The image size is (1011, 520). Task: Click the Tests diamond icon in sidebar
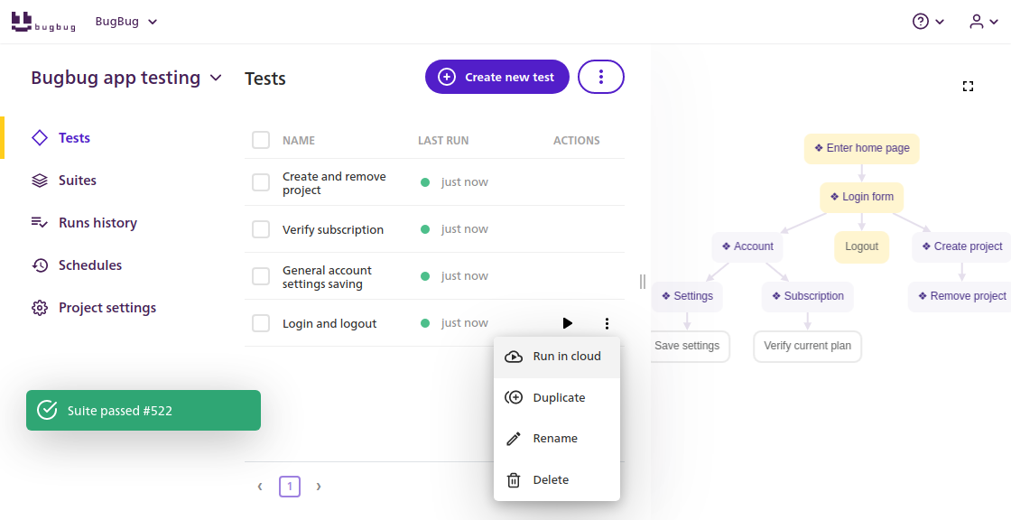pyautogui.click(x=40, y=137)
